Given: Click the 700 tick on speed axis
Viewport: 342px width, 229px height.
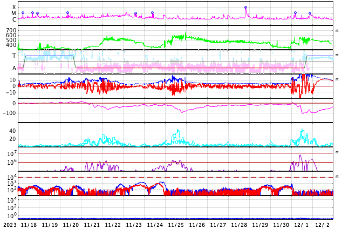Looking at the screenshot, I should tap(11, 30).
